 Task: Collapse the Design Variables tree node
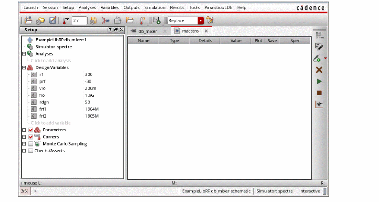coord(24,68)
